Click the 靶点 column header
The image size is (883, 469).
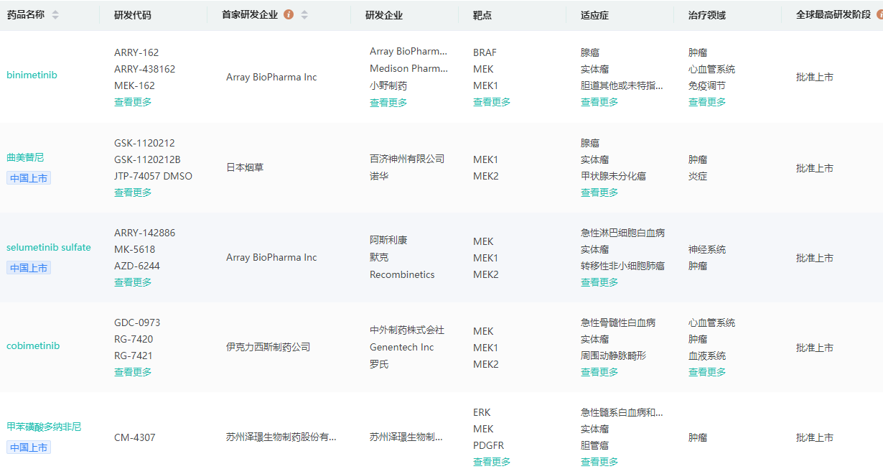(482, 15)
